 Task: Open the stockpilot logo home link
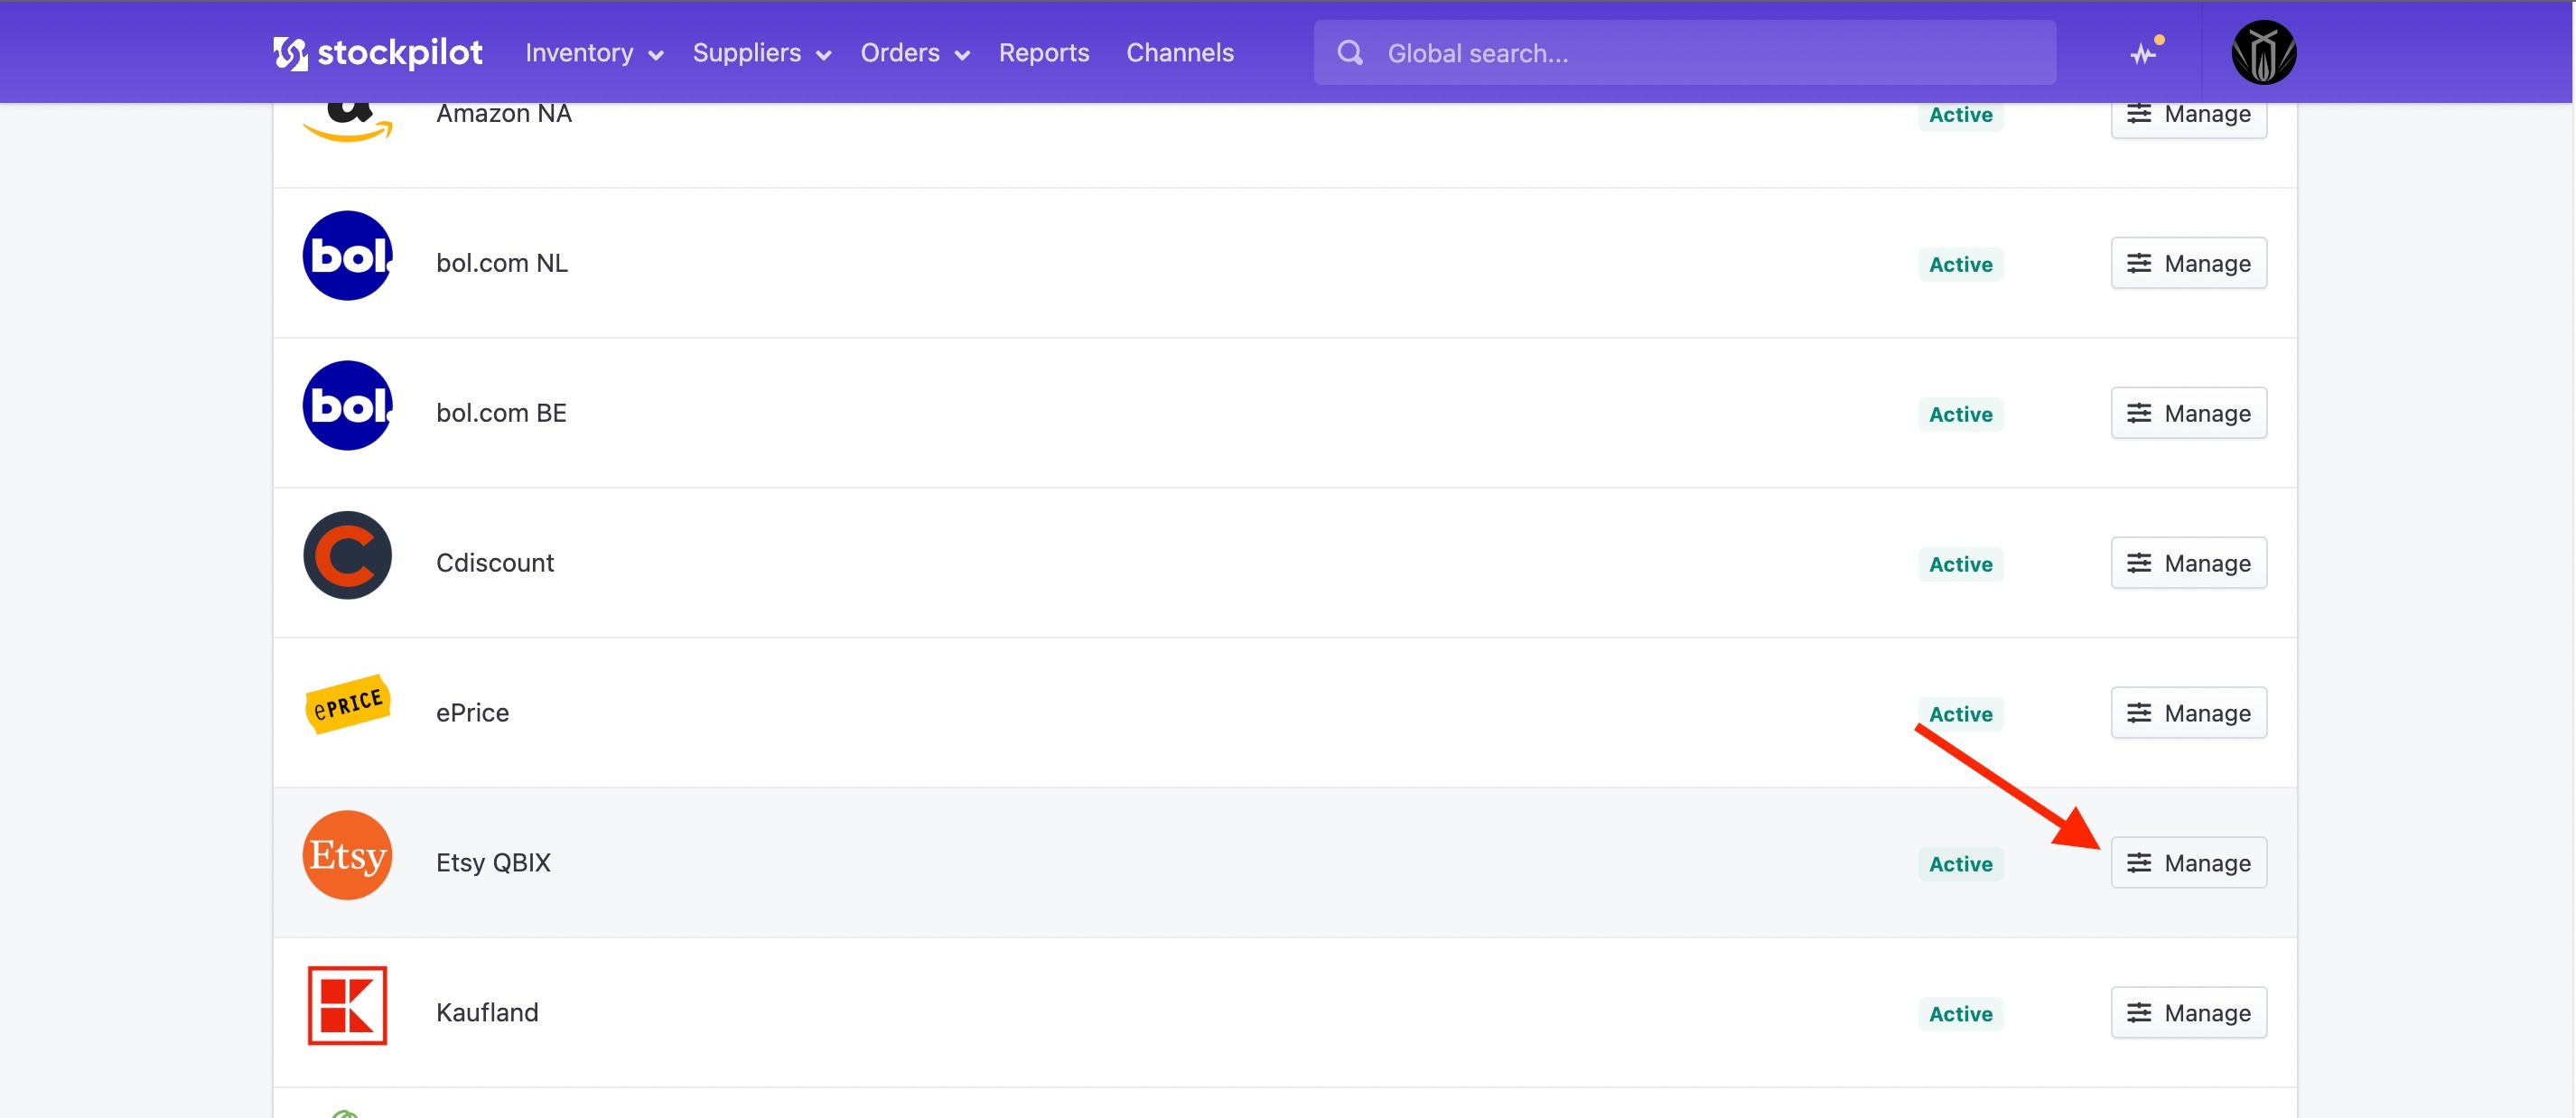(377, 52)
